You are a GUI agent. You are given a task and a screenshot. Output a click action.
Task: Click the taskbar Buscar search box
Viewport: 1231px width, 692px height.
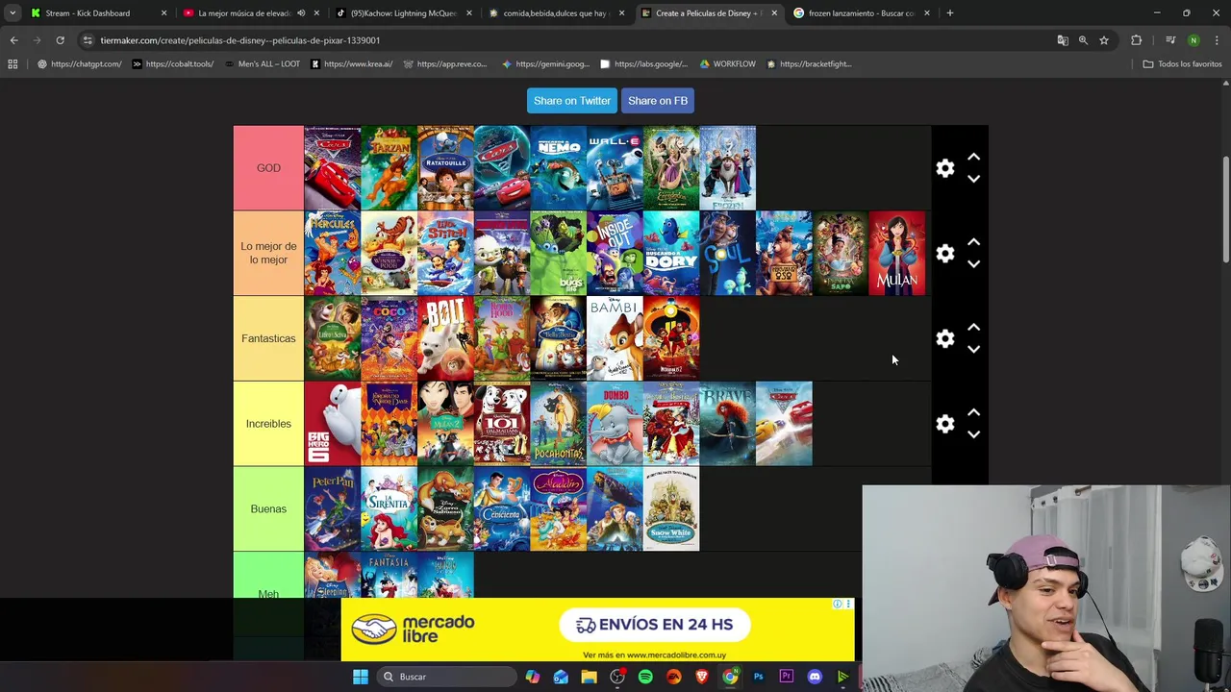pos(445,677)
